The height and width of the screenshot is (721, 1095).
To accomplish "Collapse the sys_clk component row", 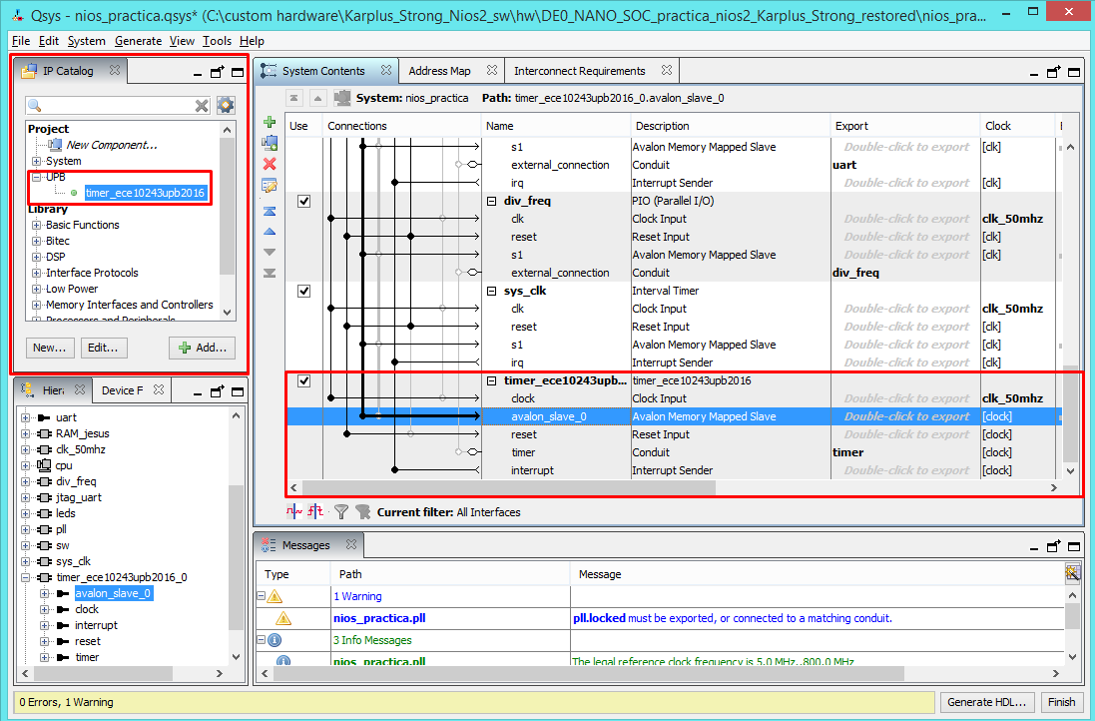I will (491, 291).
